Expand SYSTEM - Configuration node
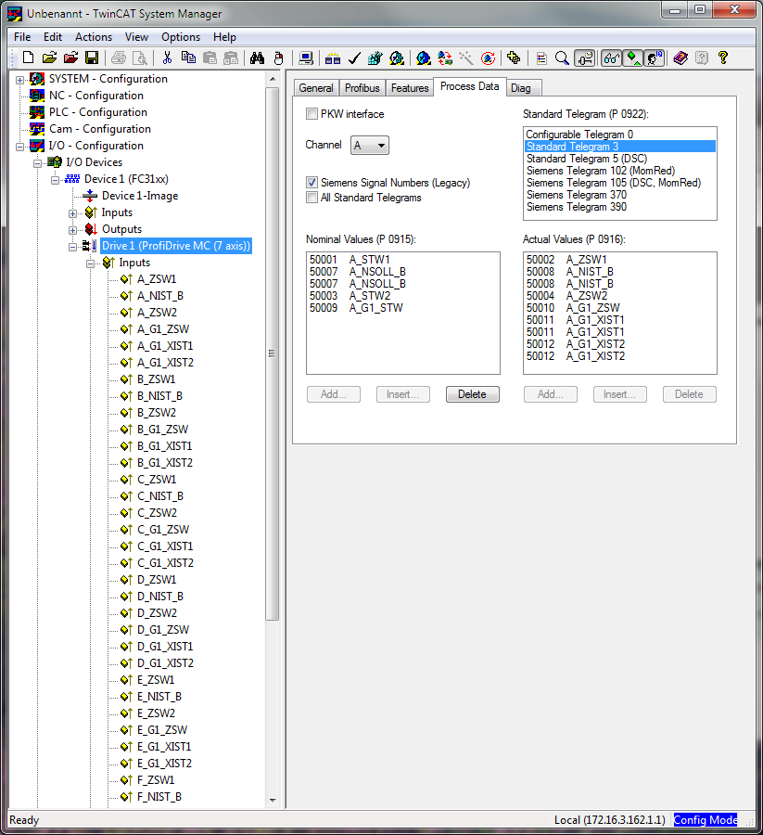This screenshot has width=763, height=835. (x=19, y=80)
